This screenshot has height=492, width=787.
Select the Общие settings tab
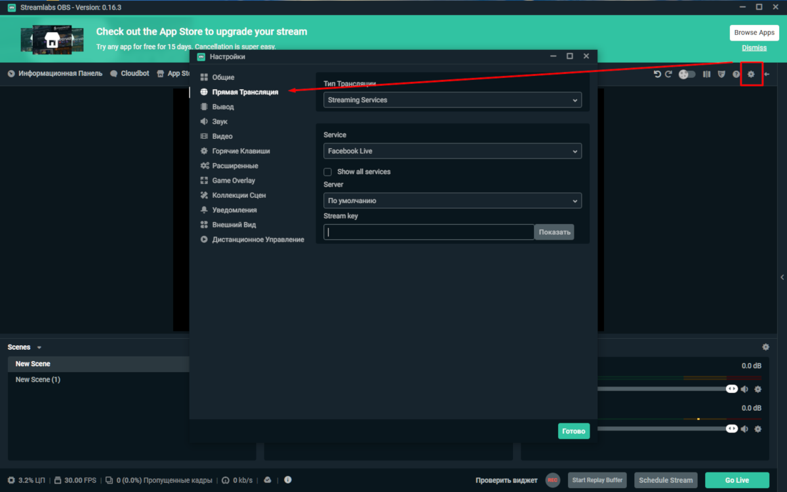[223, 77]
